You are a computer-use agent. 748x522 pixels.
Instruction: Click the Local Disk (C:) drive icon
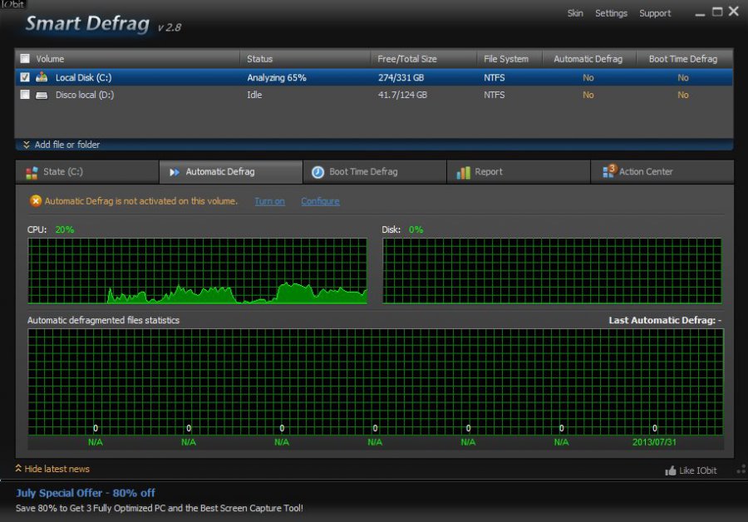pos(42,76)
